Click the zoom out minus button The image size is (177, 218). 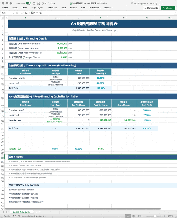[144, 216]
